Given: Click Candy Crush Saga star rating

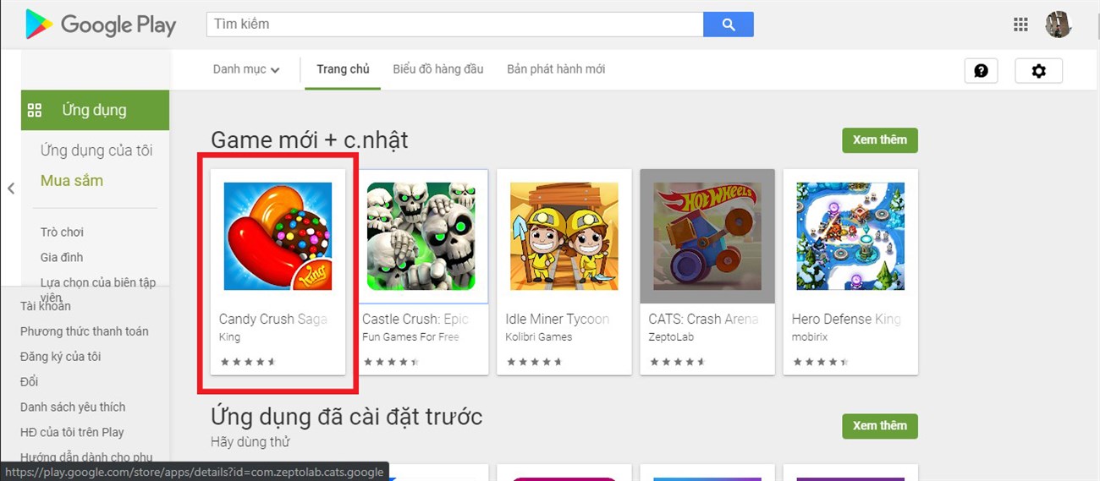Looking at the screenshot, I should (248, 362).
